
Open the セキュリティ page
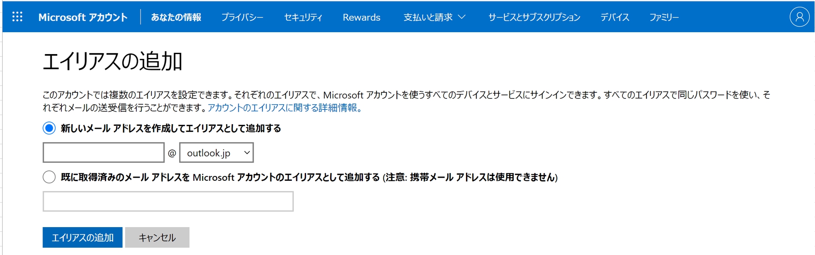point(303,17)
